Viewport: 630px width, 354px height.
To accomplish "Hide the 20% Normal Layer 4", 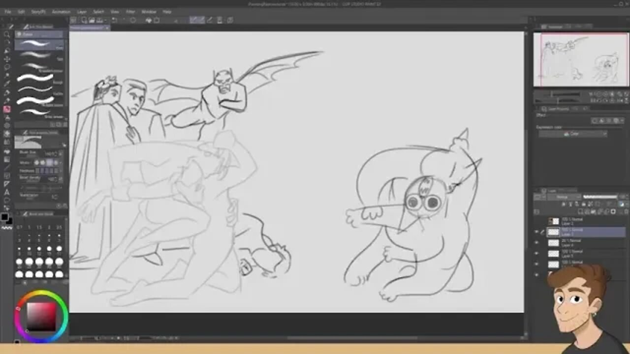I will [x=537, y=243].
